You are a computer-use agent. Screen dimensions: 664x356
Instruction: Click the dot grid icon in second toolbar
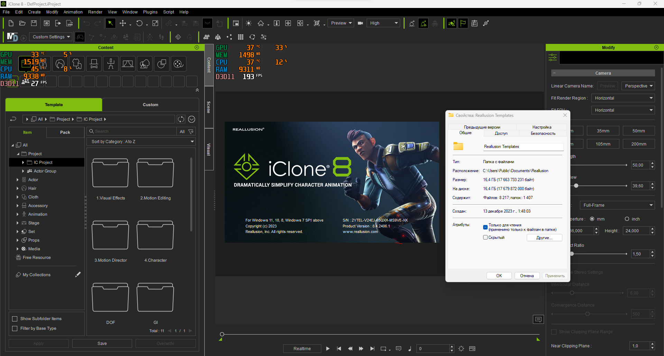click(241, 37)
